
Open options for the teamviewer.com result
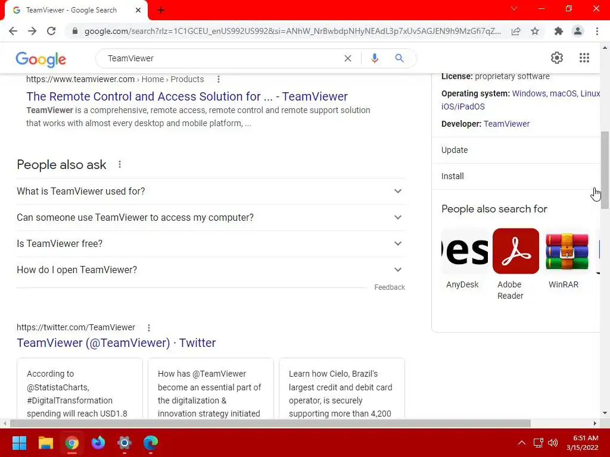pyautogui.click(x=219, y=79)
